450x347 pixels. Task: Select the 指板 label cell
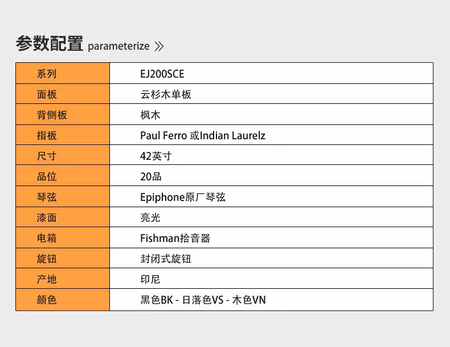click(63, 135)
